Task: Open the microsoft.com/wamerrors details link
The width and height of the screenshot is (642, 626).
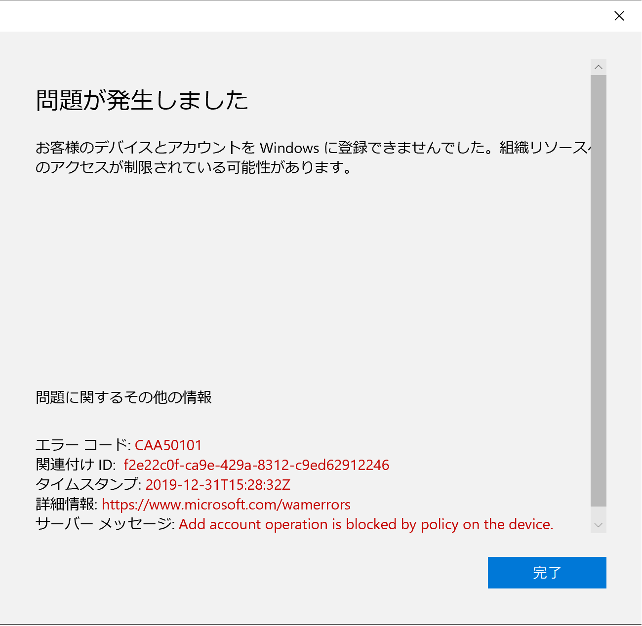Action: click(x=226, y=505)
